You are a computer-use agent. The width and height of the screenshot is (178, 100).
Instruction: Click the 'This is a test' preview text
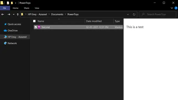135,27
